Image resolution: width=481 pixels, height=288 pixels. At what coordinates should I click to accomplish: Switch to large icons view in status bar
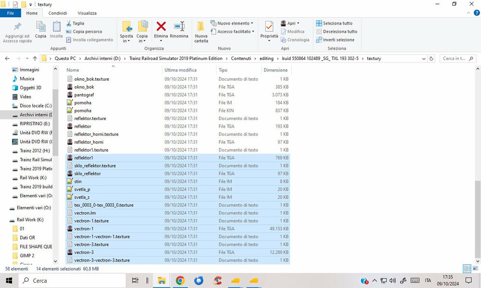475,269
